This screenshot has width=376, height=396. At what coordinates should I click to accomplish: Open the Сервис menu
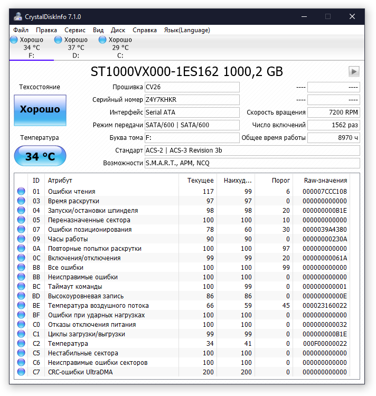[x=75, y=30]
